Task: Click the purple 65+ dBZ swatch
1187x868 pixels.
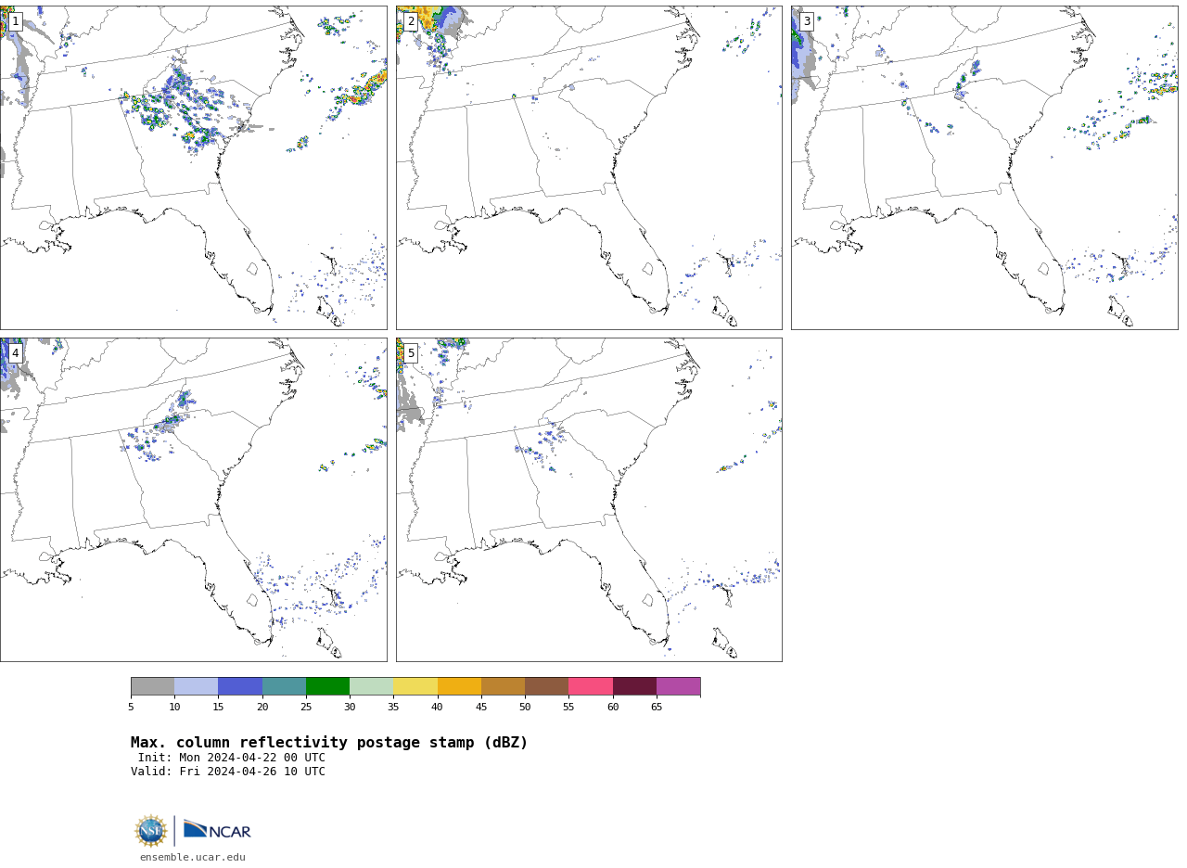Action: click(679, 686)
